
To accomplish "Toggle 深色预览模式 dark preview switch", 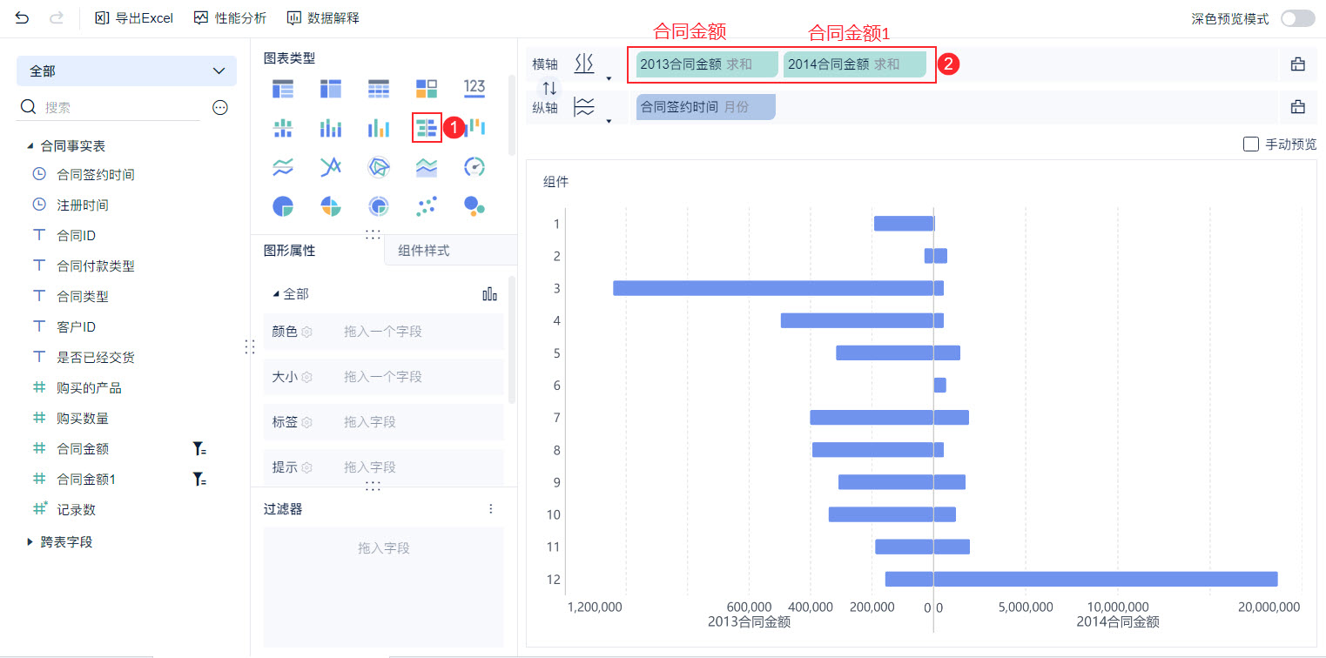I will coord(1298,18).
